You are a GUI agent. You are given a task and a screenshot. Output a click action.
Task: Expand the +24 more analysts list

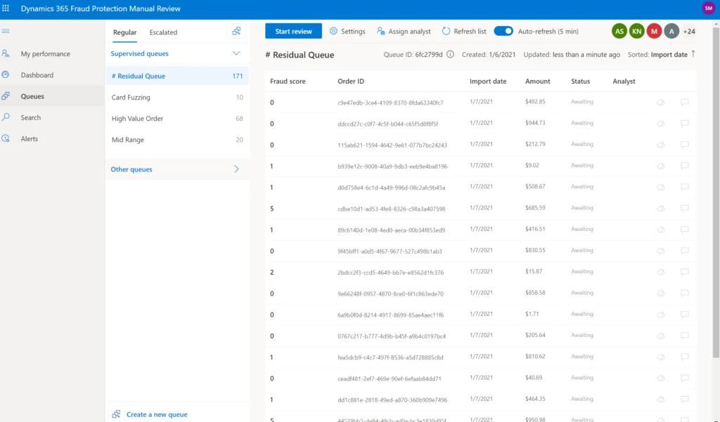[x=689, y=32]
